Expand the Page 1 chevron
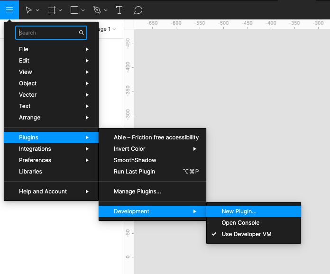The height and width of the screenshot is (274, 330). (x=114, y=29)
